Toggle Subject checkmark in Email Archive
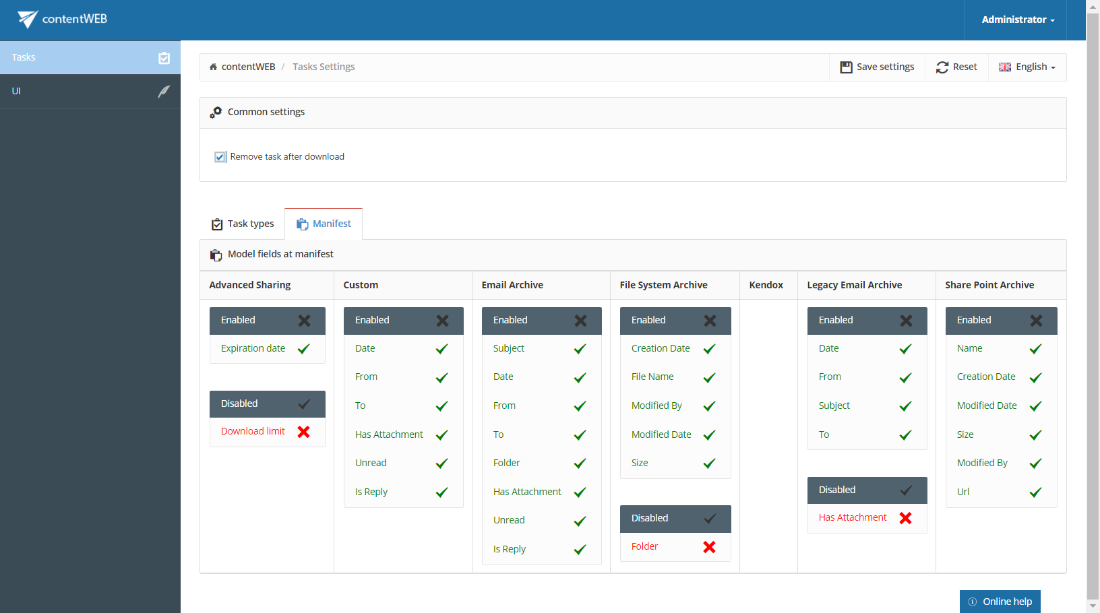This screenshot has width=1100, height=613. [580, 349]
